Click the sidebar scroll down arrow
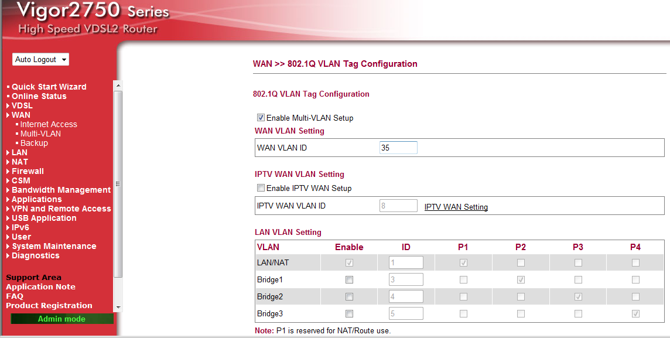The width and height of the screenshot is (670, 338). point(118,308)
